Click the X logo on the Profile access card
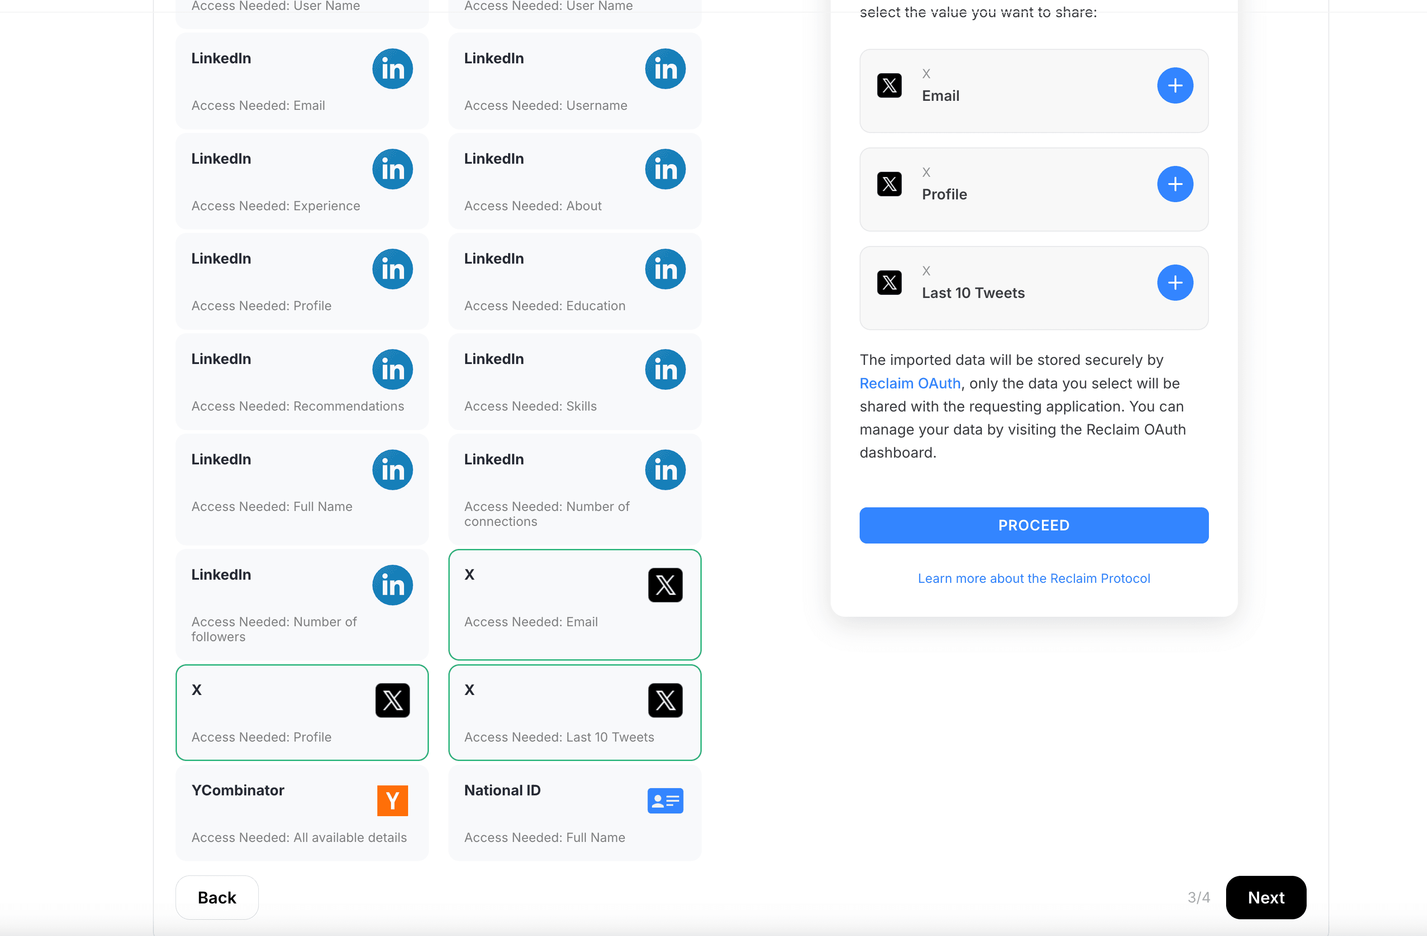Screen dimensions: 1427x936 [x=393, y=700]
